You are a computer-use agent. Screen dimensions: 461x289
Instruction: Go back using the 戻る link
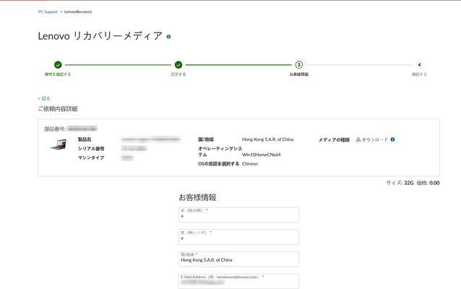44,98
